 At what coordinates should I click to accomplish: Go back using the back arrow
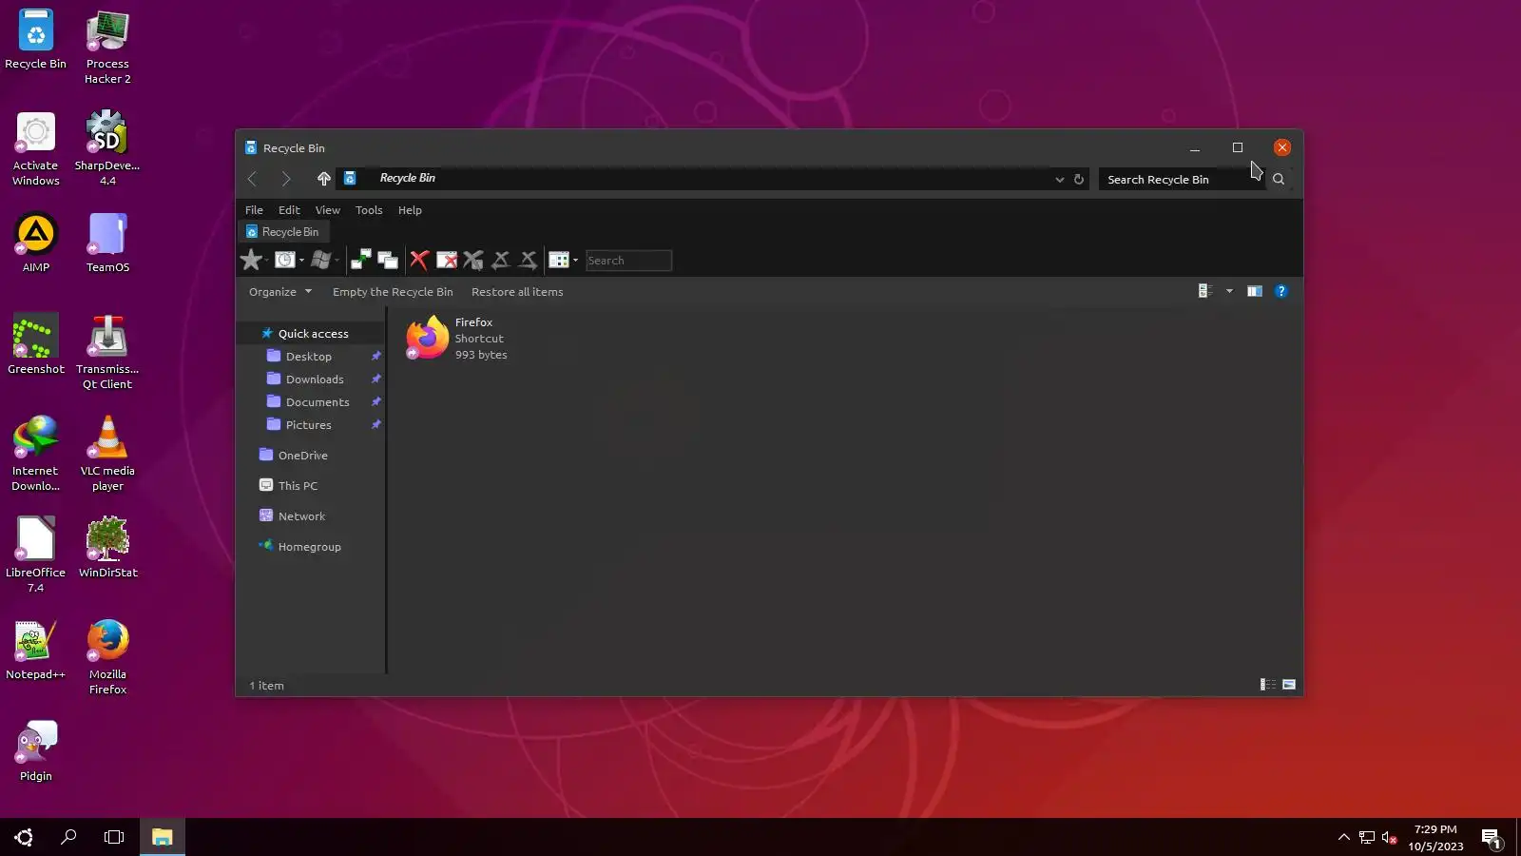point(252,179)
